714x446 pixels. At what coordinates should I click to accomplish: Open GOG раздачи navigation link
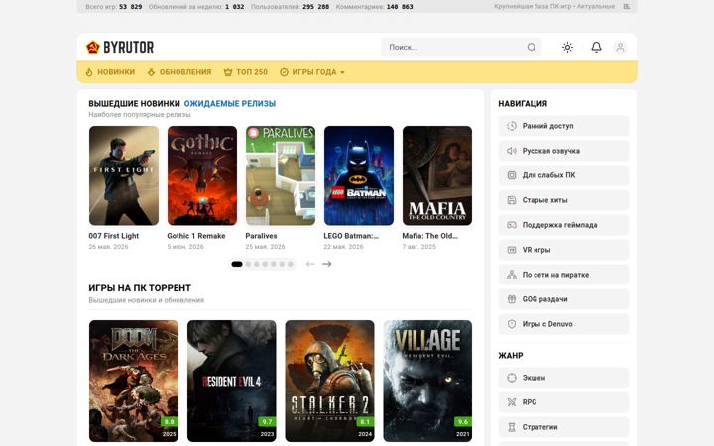(563, 299)
